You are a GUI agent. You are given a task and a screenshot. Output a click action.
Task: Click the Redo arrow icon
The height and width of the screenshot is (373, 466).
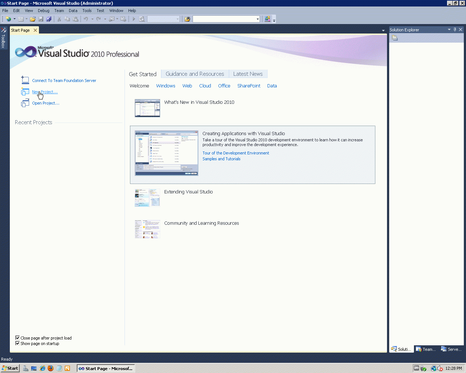click(x=98, y=19)
